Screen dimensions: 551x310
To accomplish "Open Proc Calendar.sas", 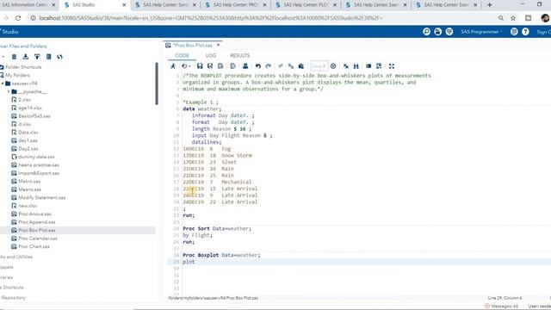I will click(38, 239).
